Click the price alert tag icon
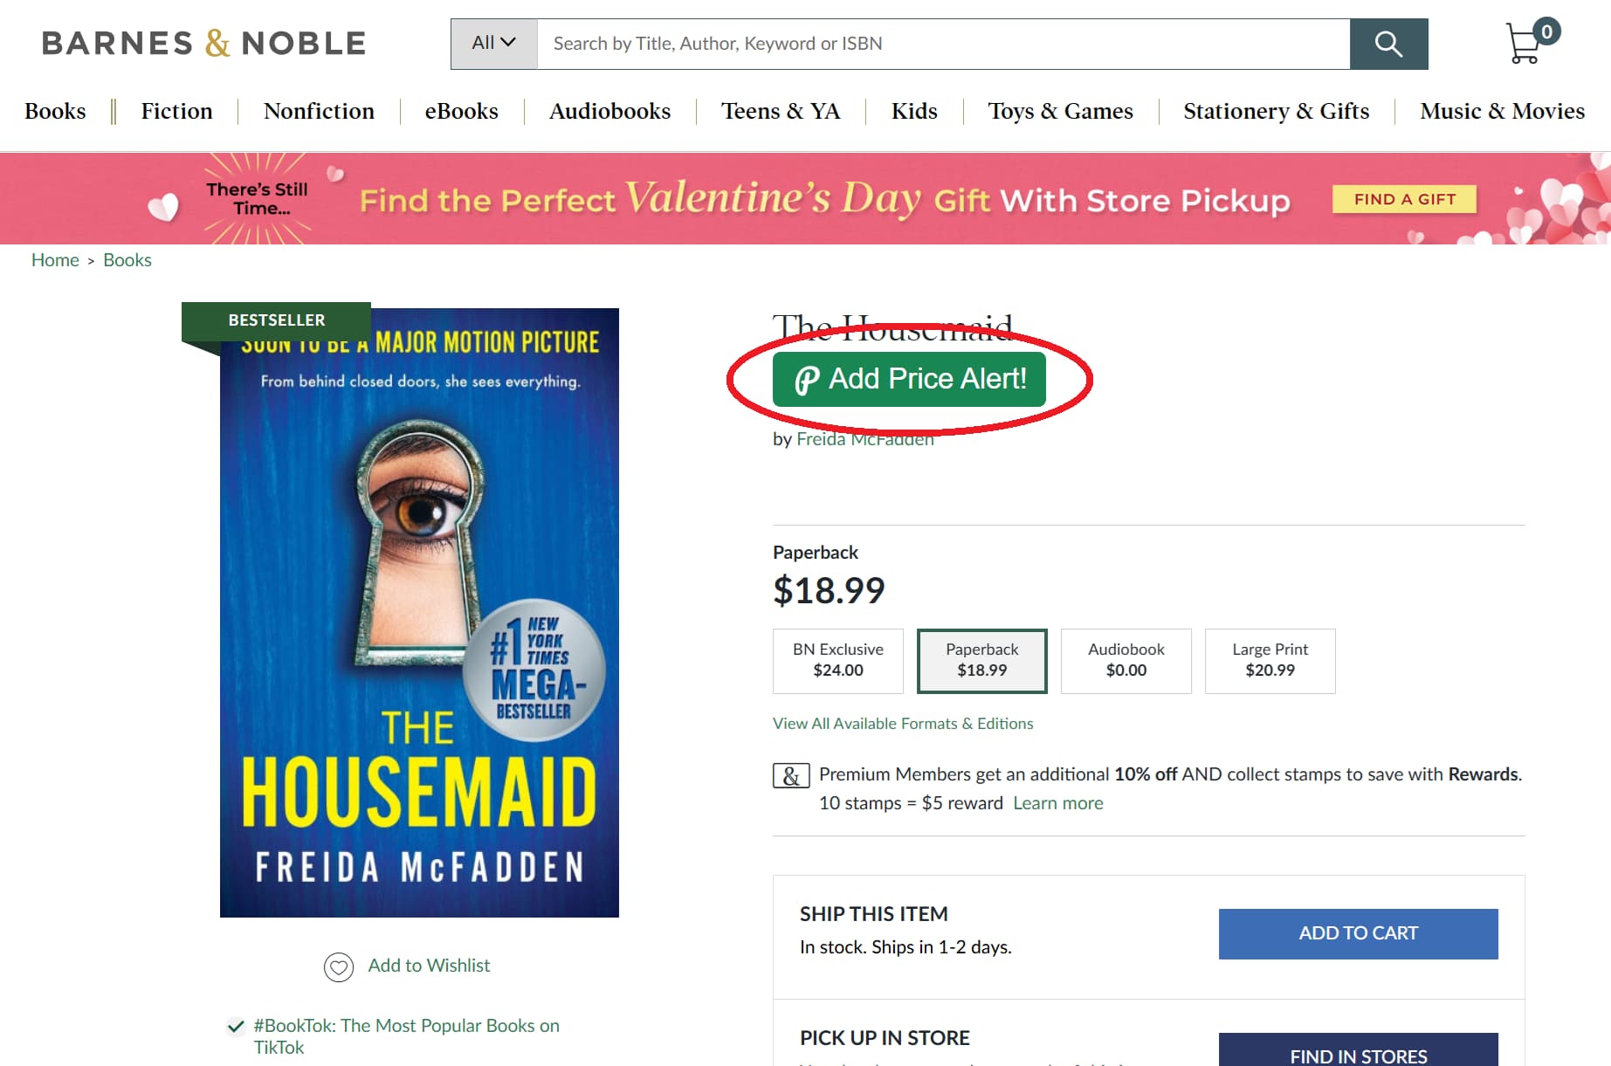 click(x=806, y=379)
